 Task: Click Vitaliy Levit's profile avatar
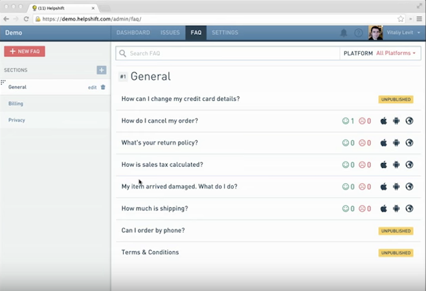376,33
